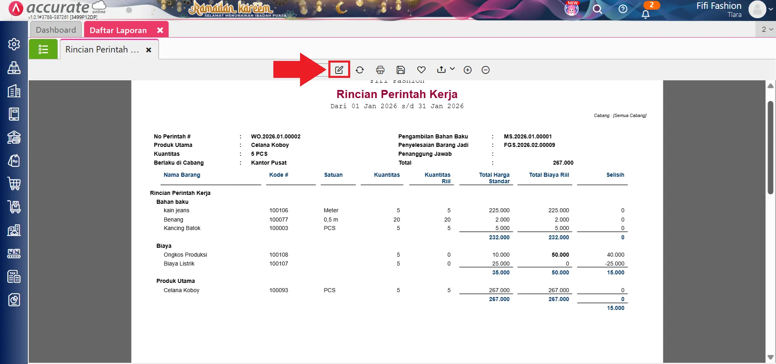The width and height of the screenshot is (776, 364).
Task: Save the report with the save icon
Action: (x=400, y=69)
